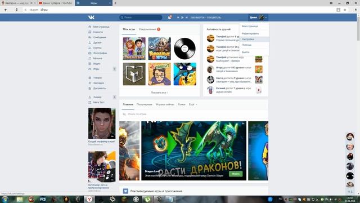This screenshot has width=360, height=203.
Task: Expand the Ещё tab dropdown
Action: [193, 104]
